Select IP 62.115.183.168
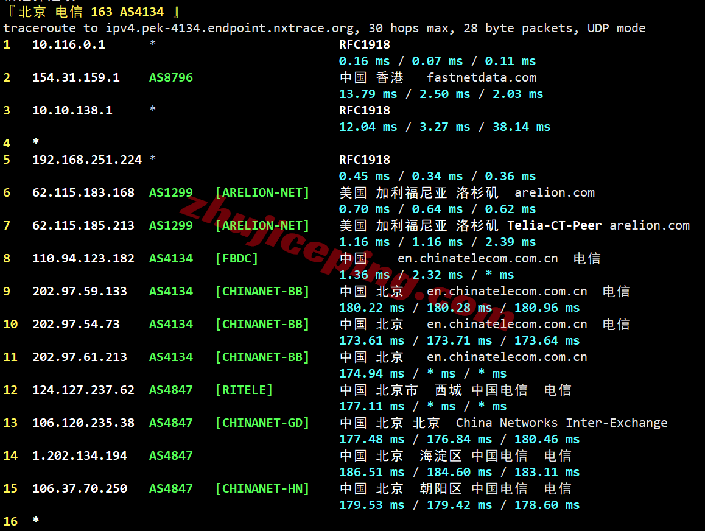This screenshot has width=705, height=531. tap(83, 193)
